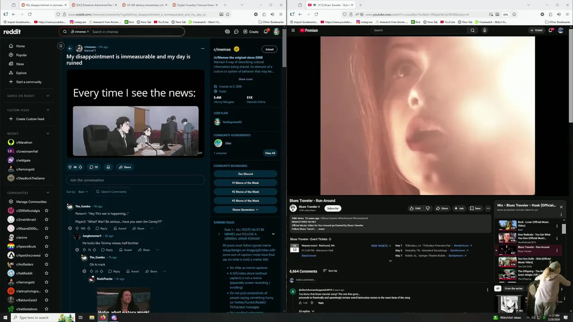Image resolution: width=573 pixels, height=322 pixels.
Task: Downvote the Reddit meme post
Action: click(x=80, y=167)
